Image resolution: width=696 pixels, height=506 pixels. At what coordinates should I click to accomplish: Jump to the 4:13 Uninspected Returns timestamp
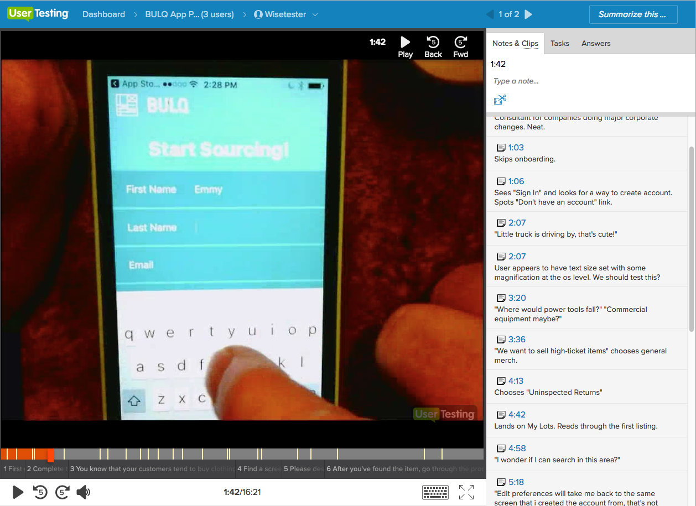tap(516, 381)
